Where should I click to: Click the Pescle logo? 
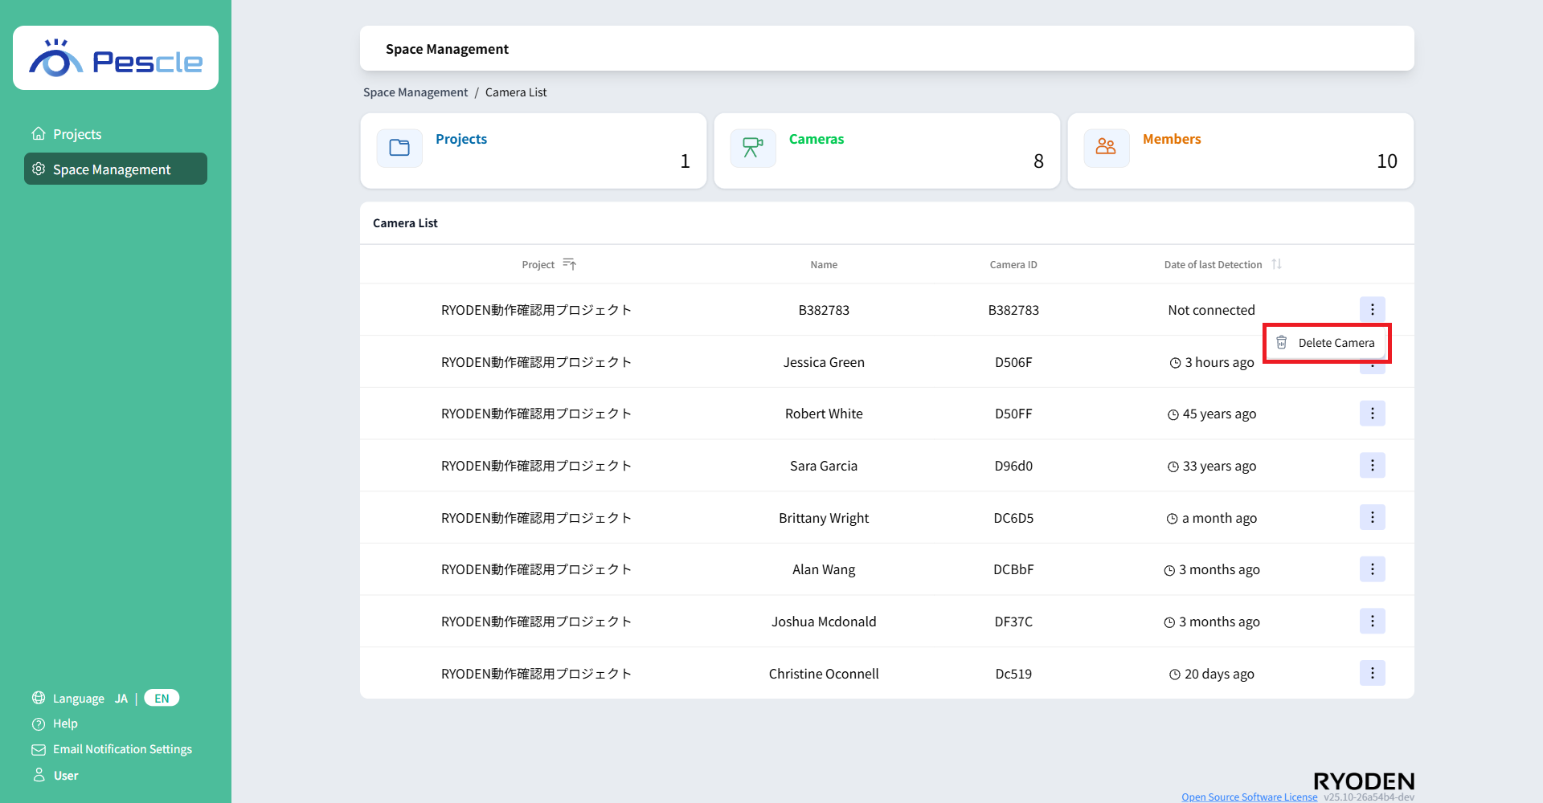pyautogui.click(x=116, y=59)
